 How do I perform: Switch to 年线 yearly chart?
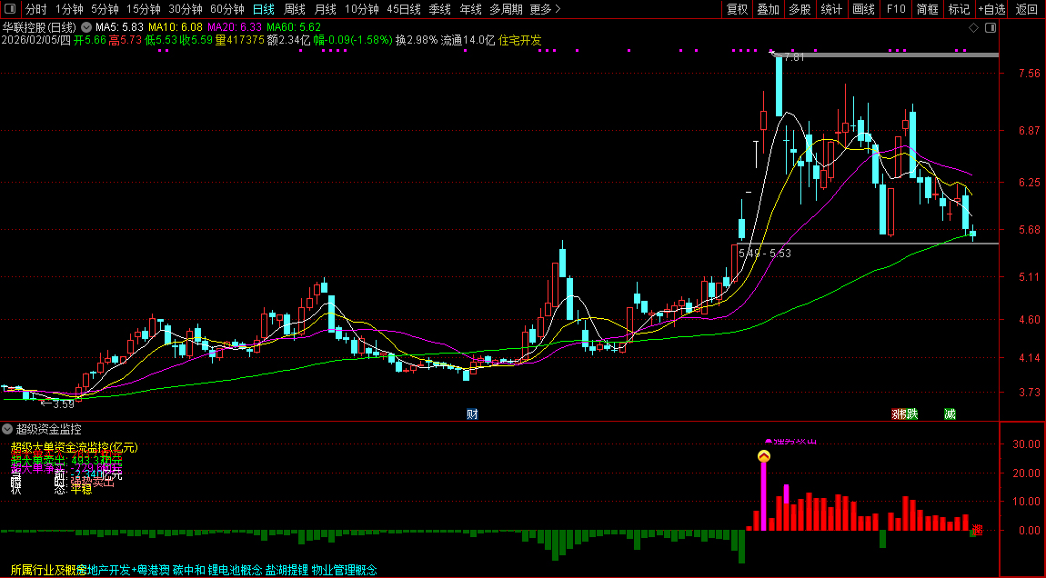(470, 9)
